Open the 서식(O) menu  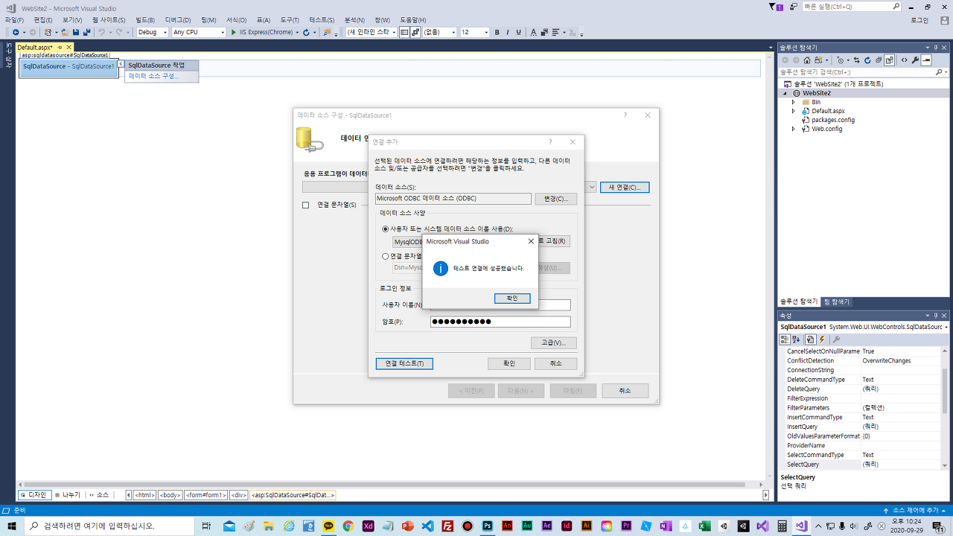point(236,20)
